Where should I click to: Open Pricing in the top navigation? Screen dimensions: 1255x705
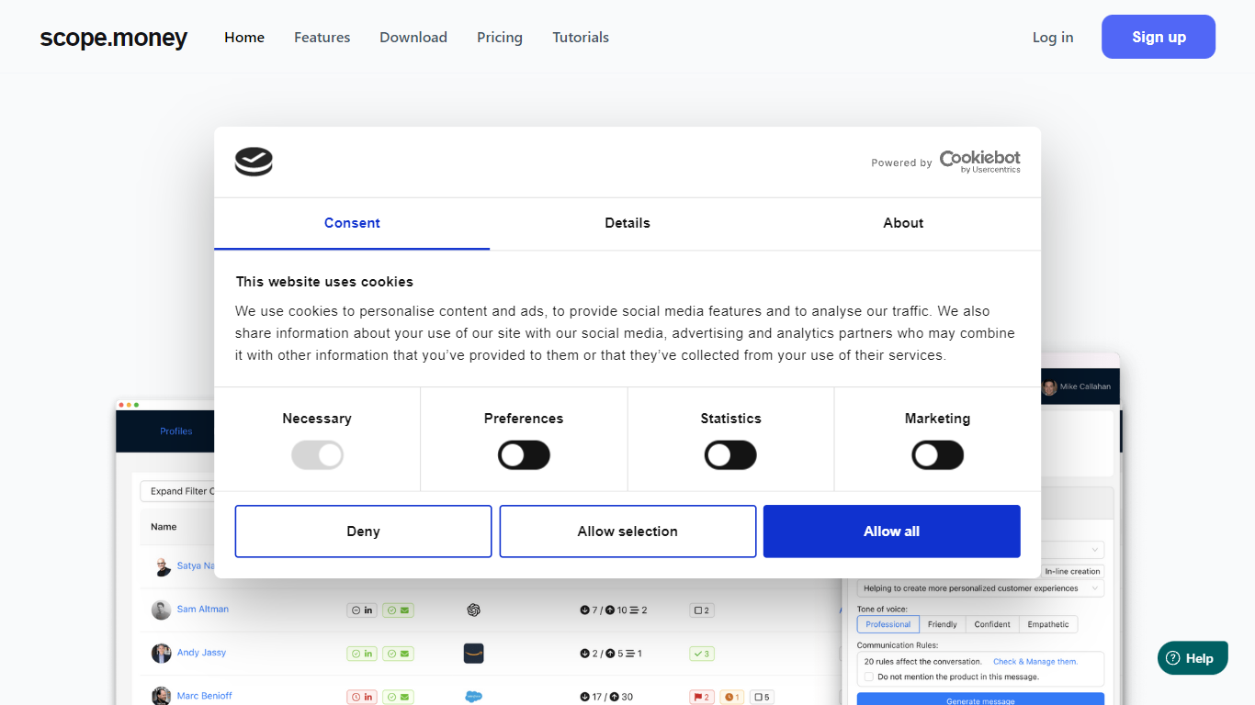coord(500,38)
